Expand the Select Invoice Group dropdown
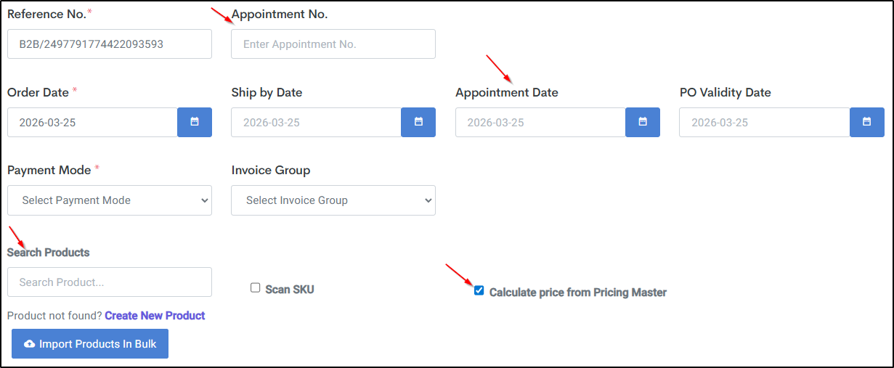The height and width of the screenshot is (368, 894). (333, 200)
